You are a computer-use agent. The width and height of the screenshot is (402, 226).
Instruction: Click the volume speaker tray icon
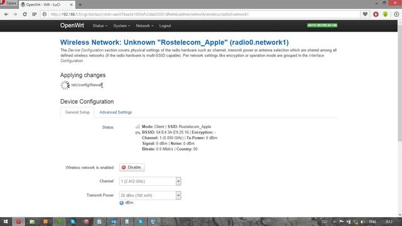tap(362, 222)
